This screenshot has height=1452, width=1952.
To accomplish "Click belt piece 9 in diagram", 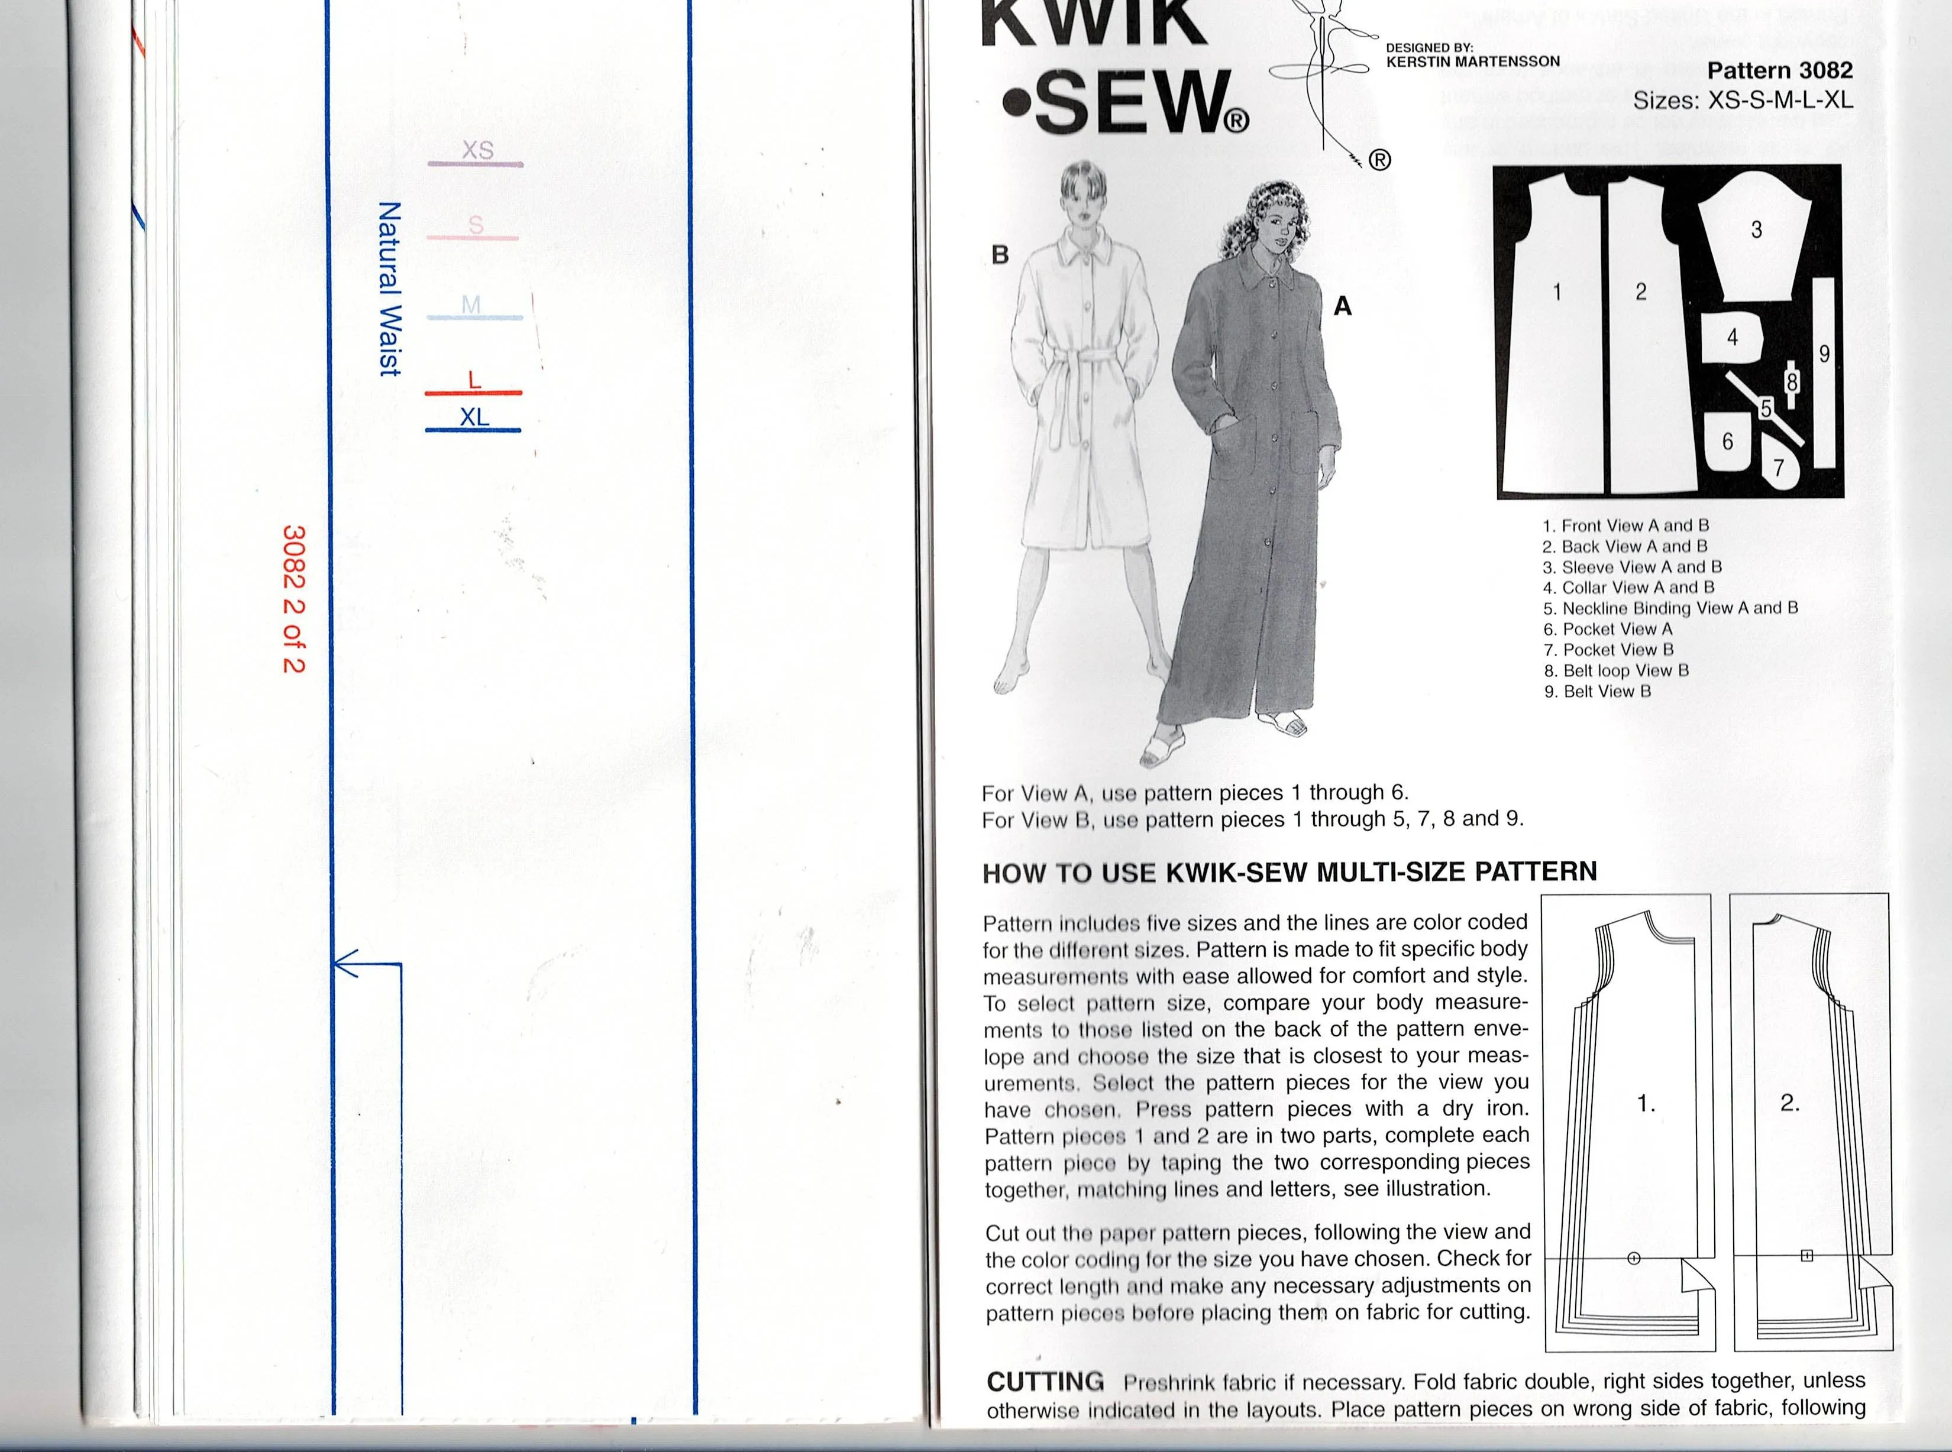I will pyautogui.click(x=1824, y=372).
